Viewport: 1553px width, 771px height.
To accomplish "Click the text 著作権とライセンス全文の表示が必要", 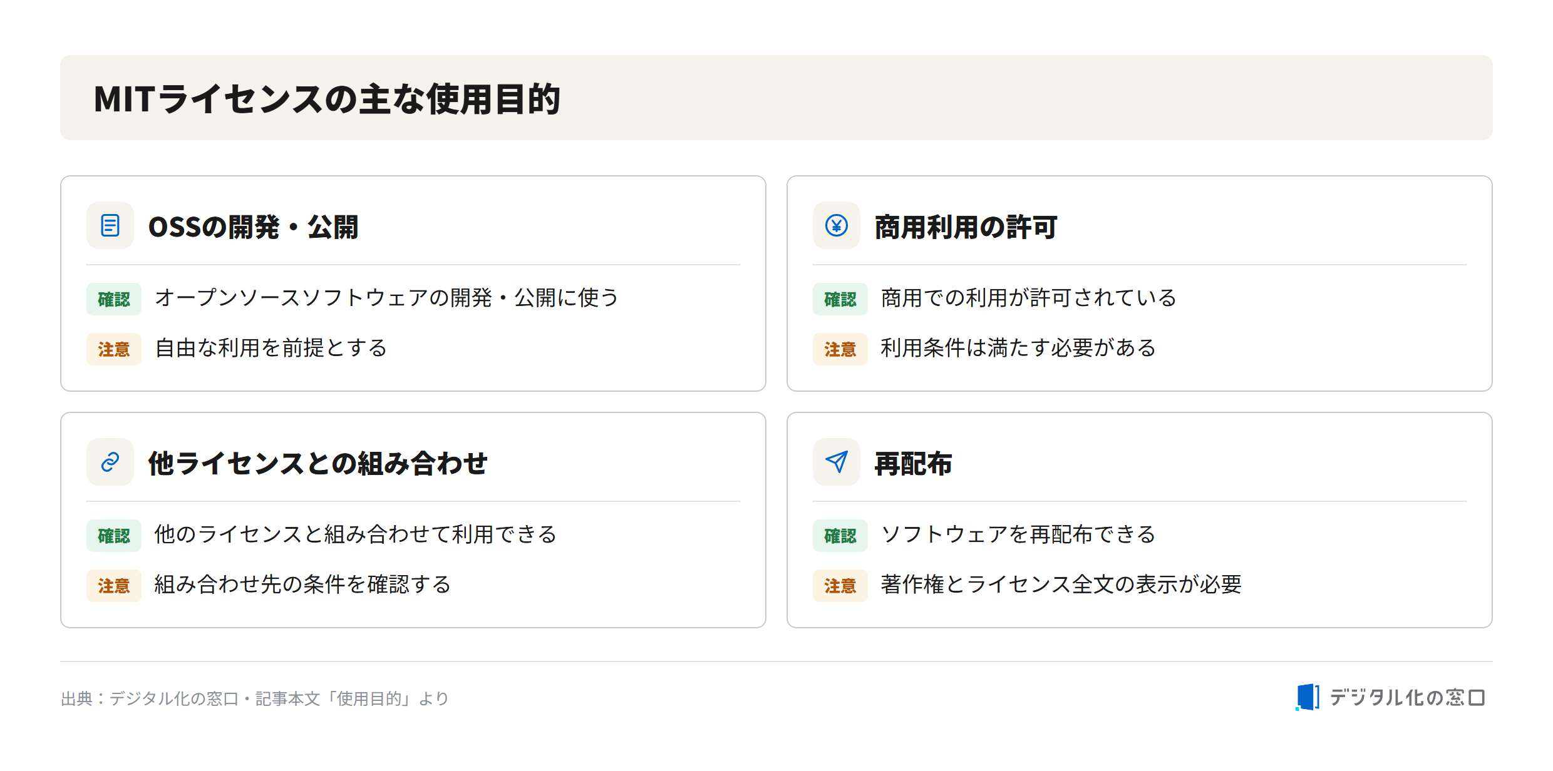I will (x=1061, y=585).
